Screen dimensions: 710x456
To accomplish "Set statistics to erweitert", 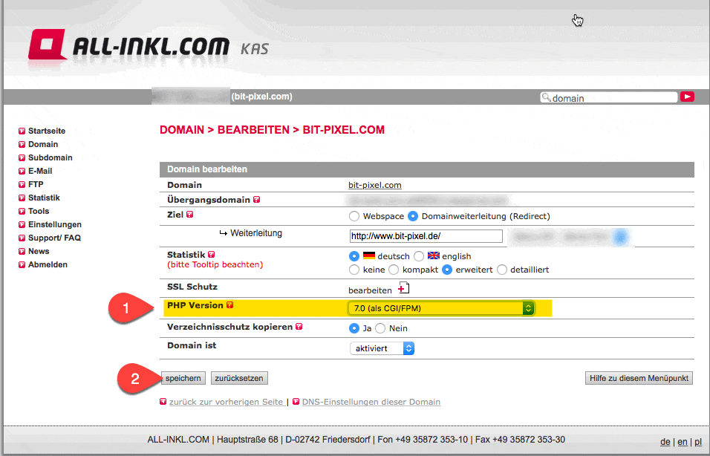I will click(447, 270).
